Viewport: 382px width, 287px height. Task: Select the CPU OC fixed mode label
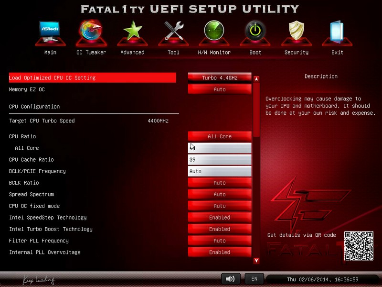pyautogui.click(x=34, y=206)
